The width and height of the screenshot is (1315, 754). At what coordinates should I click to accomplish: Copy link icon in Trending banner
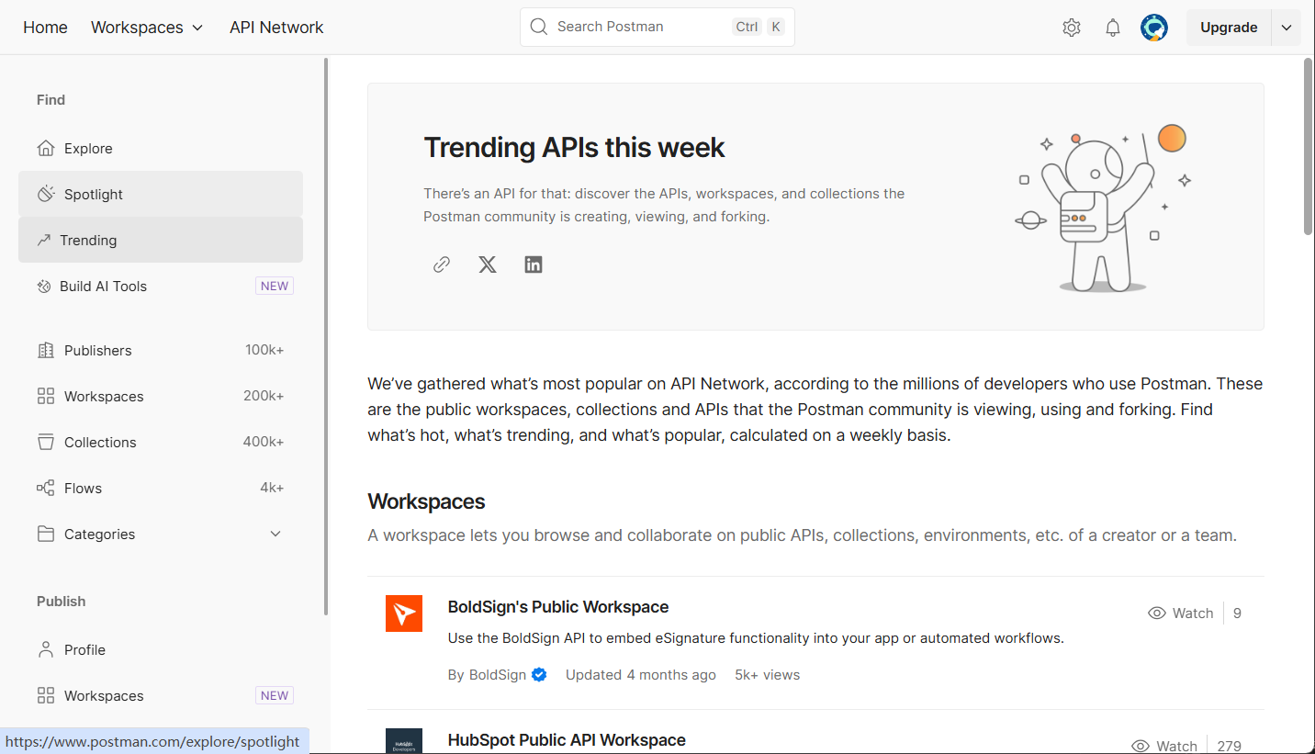tap(442, 264)
